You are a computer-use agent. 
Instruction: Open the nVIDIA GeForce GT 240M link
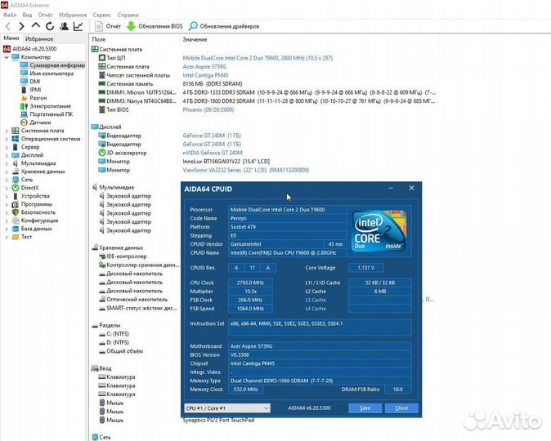[x=213, y=153]
